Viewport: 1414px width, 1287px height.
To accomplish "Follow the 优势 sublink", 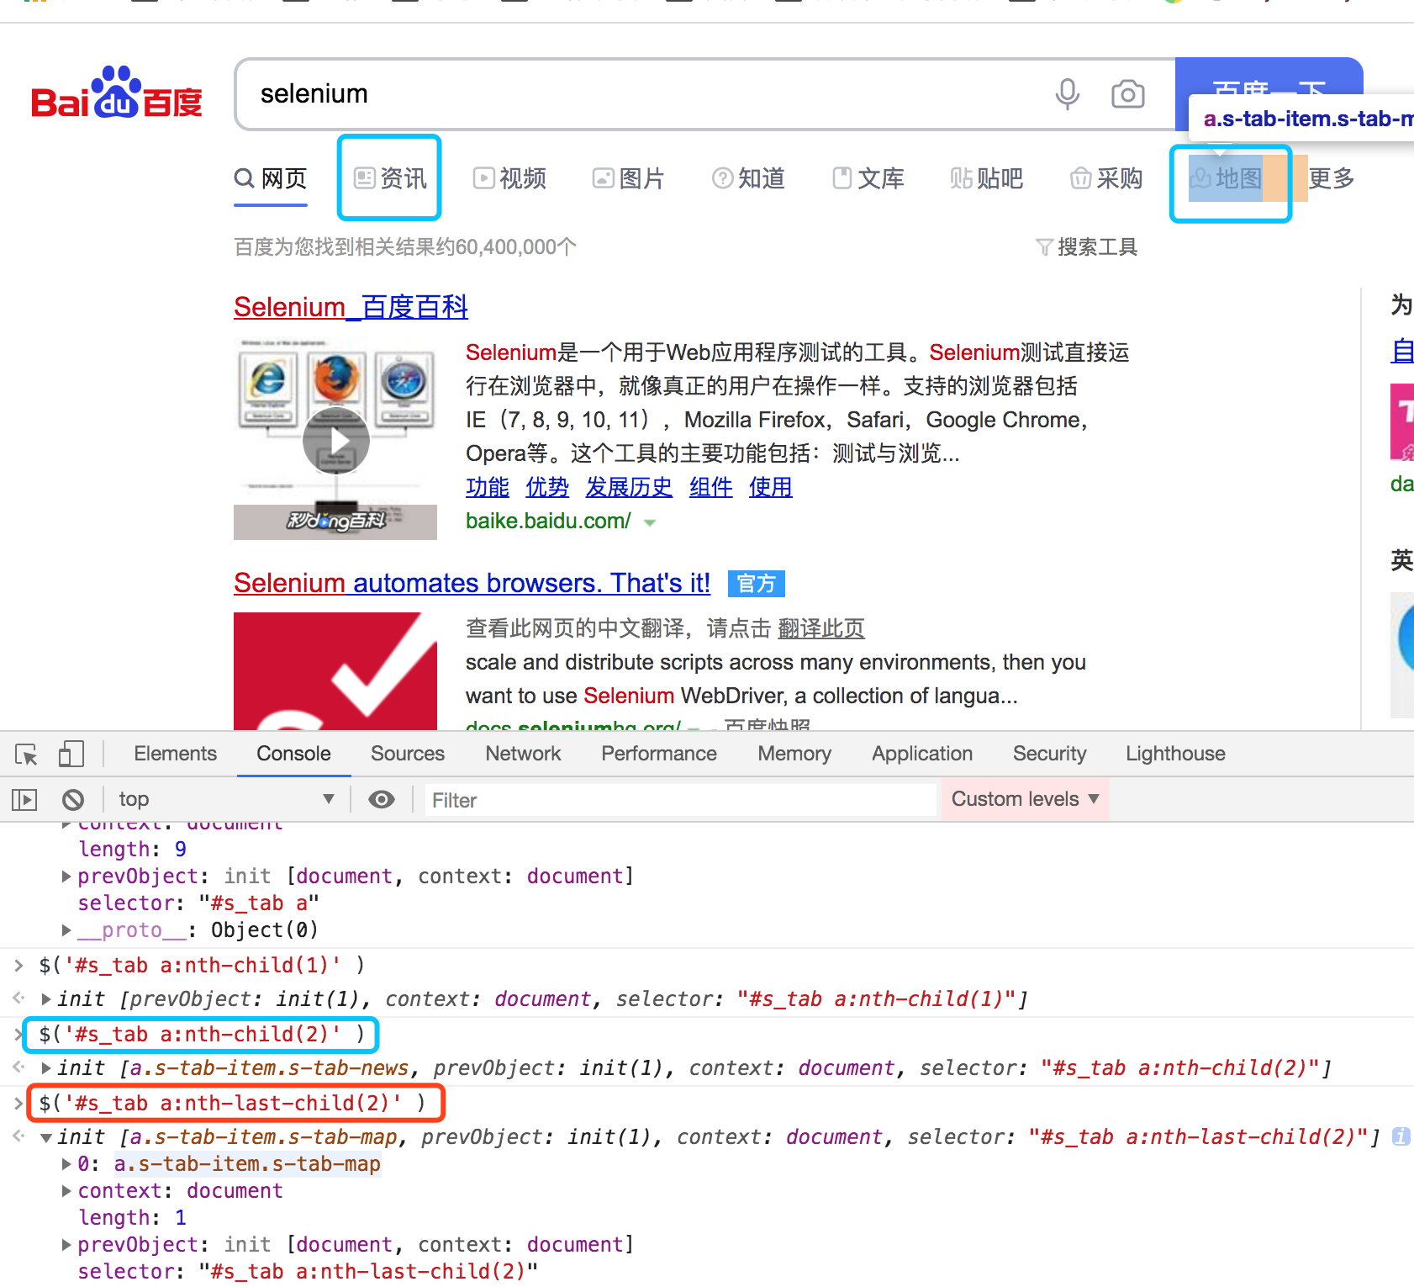I will click(547, 487).
